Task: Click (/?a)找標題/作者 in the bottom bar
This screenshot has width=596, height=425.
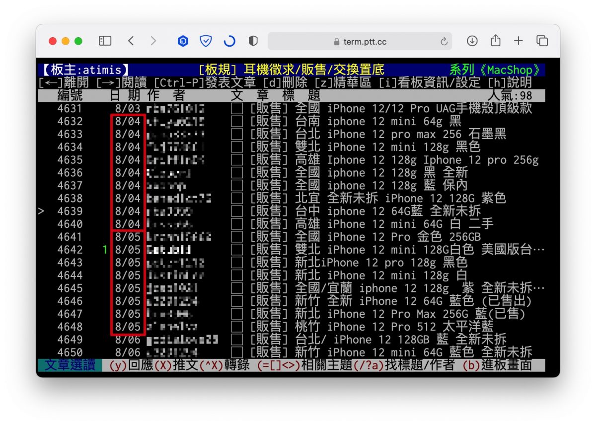Action: tap(404, 365)
